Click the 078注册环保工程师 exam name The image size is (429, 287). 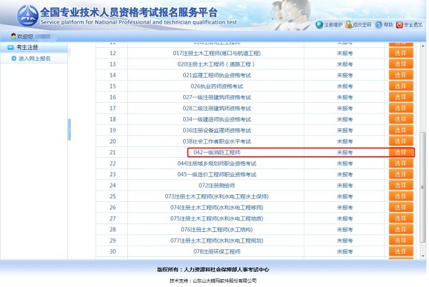(217, 251)
